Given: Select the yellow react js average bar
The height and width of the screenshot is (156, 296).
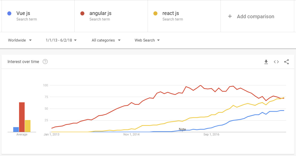Looking at the screenshot, I should (x=28, y=126).
